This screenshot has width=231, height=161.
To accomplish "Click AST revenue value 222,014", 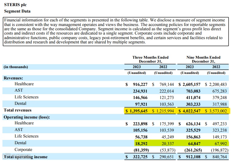I will pyautogui.click(x=167, y=91).
